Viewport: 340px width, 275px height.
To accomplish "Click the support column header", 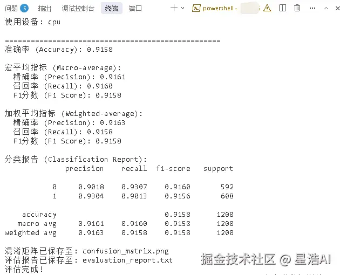I will [218, 169].
